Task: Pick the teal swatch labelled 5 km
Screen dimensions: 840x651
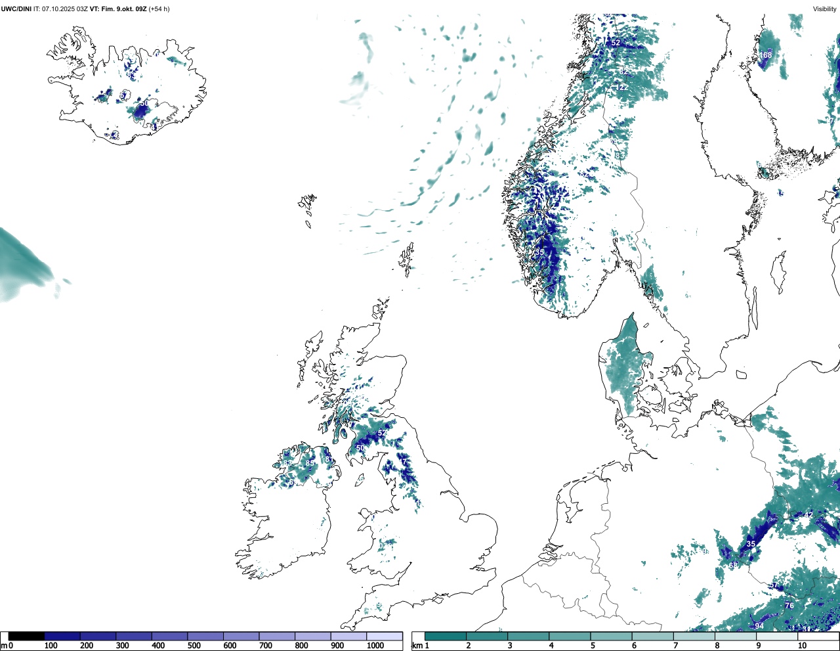Action: 611,636
